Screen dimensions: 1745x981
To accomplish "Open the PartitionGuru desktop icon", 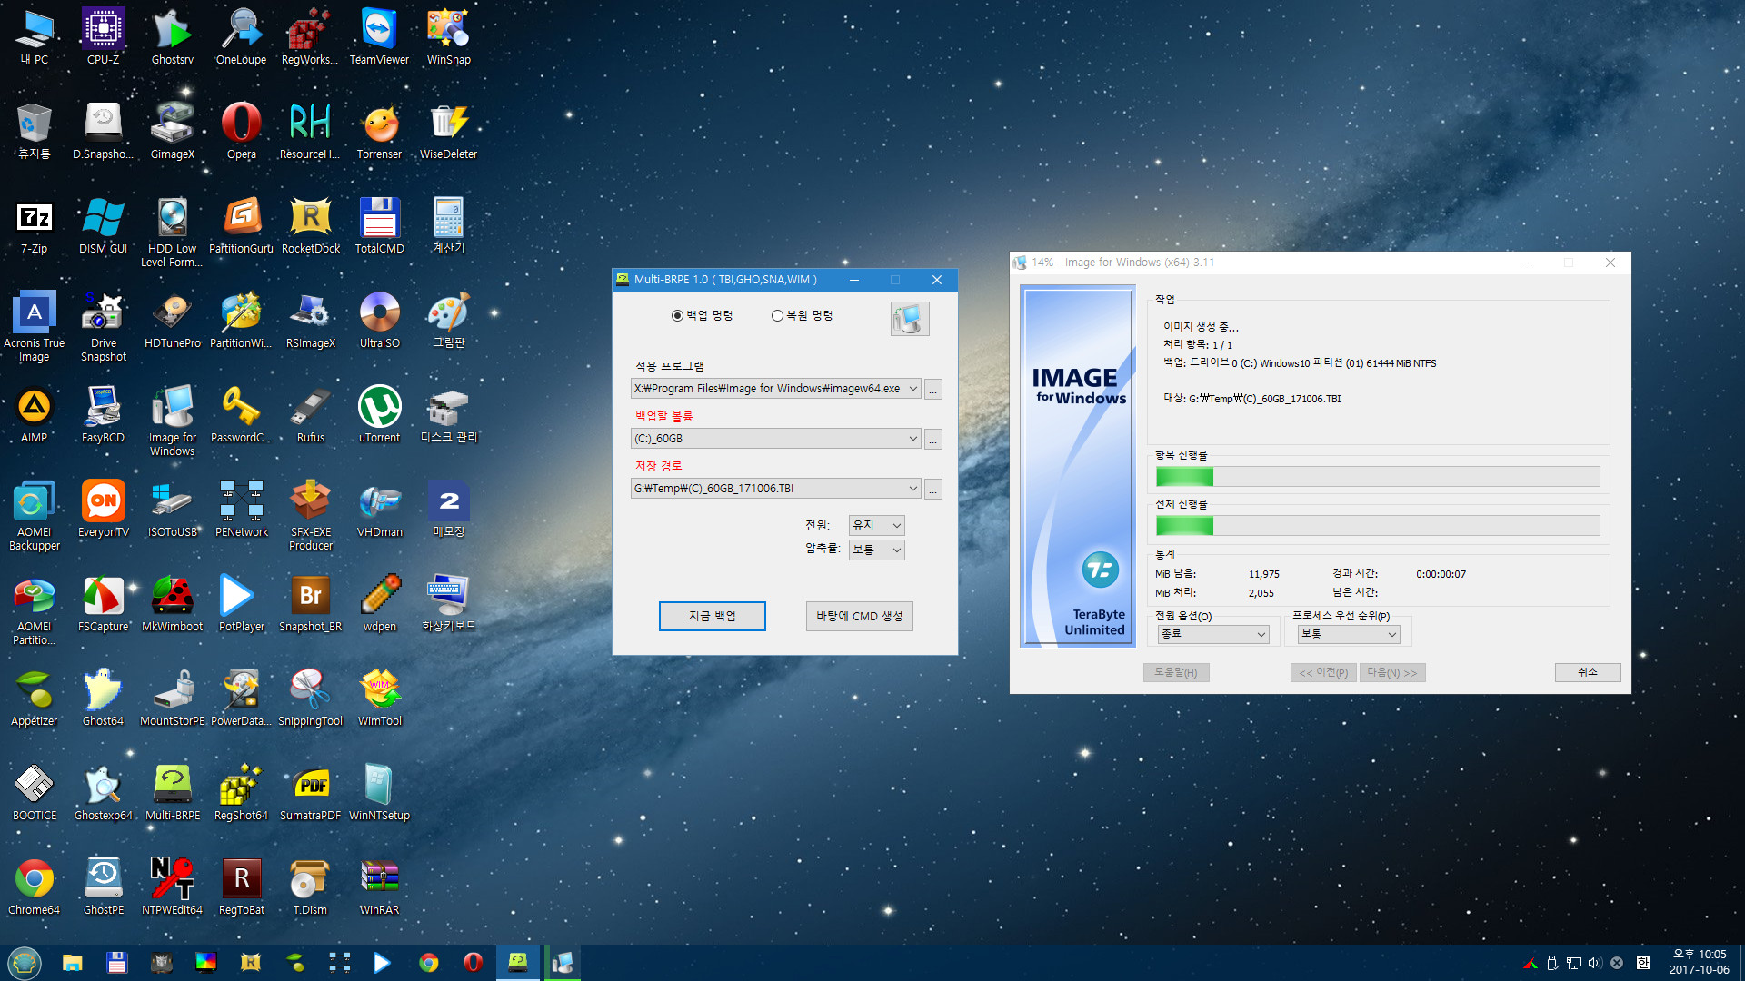I will pyautogui.click(x=242, y=225).
